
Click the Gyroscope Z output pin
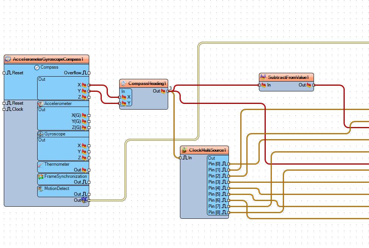[x=89, y=158]
